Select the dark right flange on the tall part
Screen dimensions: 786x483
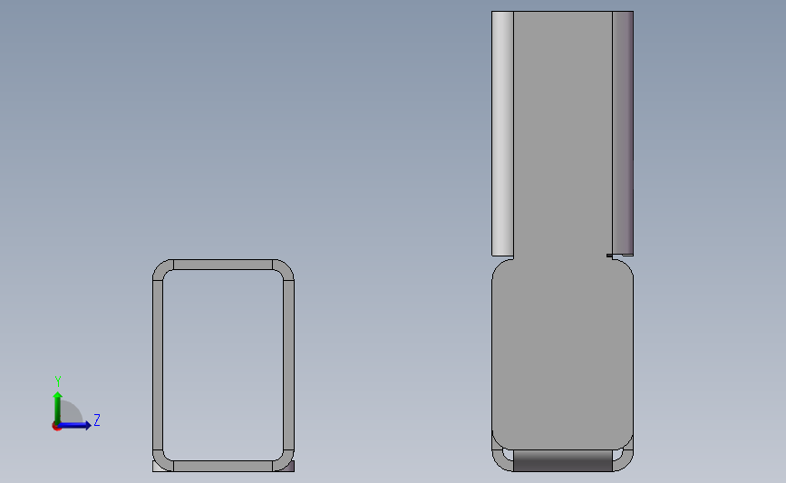coord(623,133)
